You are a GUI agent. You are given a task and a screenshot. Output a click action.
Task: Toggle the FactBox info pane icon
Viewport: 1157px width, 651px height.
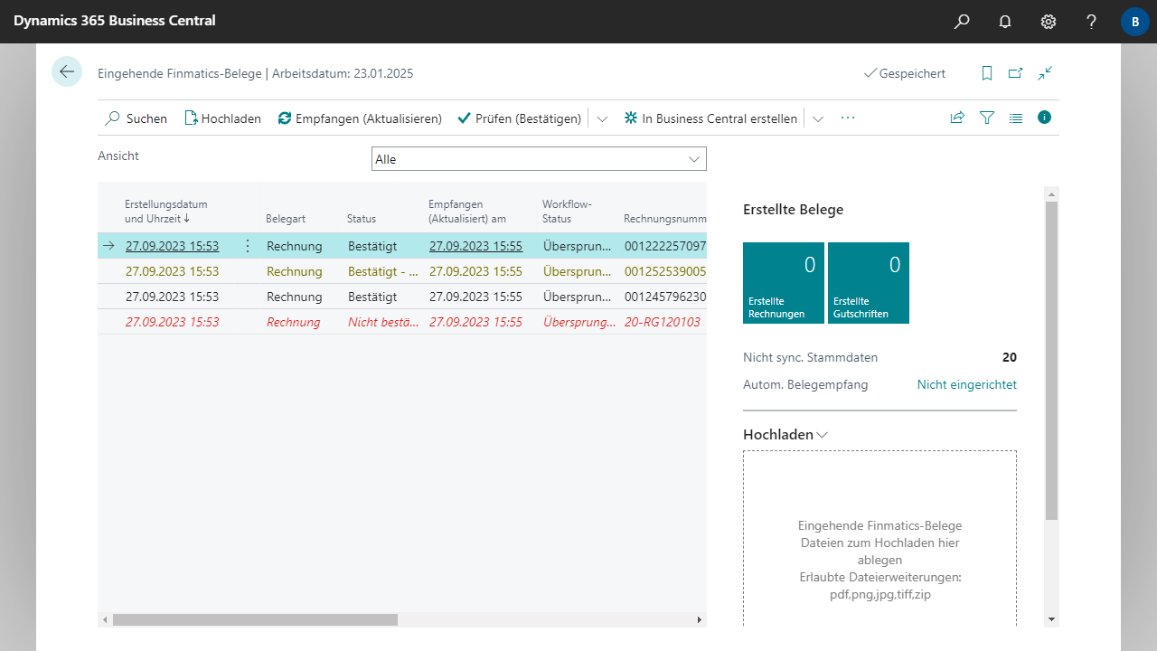click(1045, 118)
